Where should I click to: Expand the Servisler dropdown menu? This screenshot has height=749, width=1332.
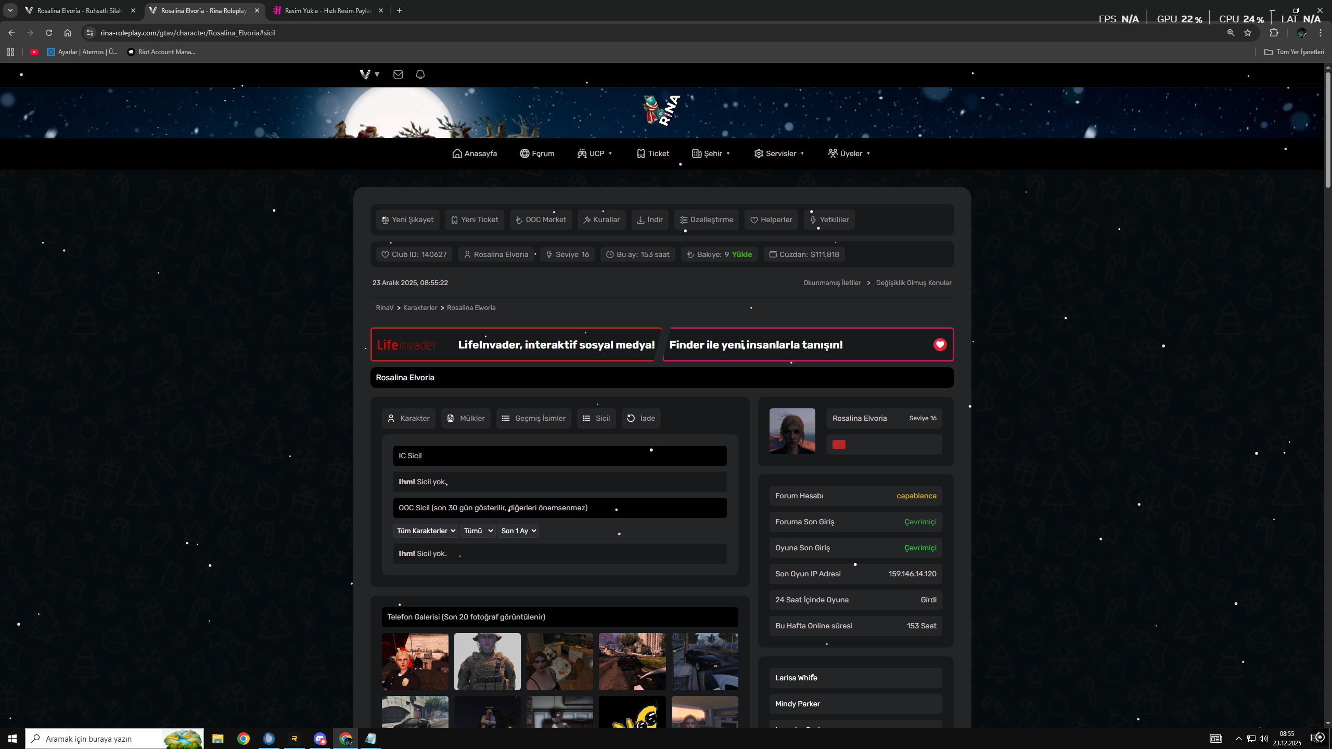[779, 153]
